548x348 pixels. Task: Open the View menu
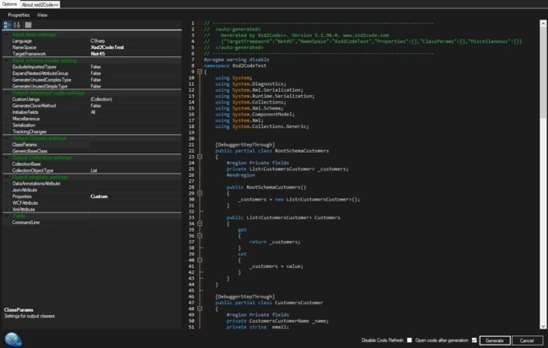coord(42,15)
